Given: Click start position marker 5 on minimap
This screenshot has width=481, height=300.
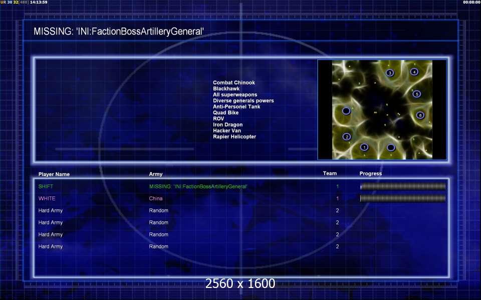Looking at the screenshot, I should [416, 93].
